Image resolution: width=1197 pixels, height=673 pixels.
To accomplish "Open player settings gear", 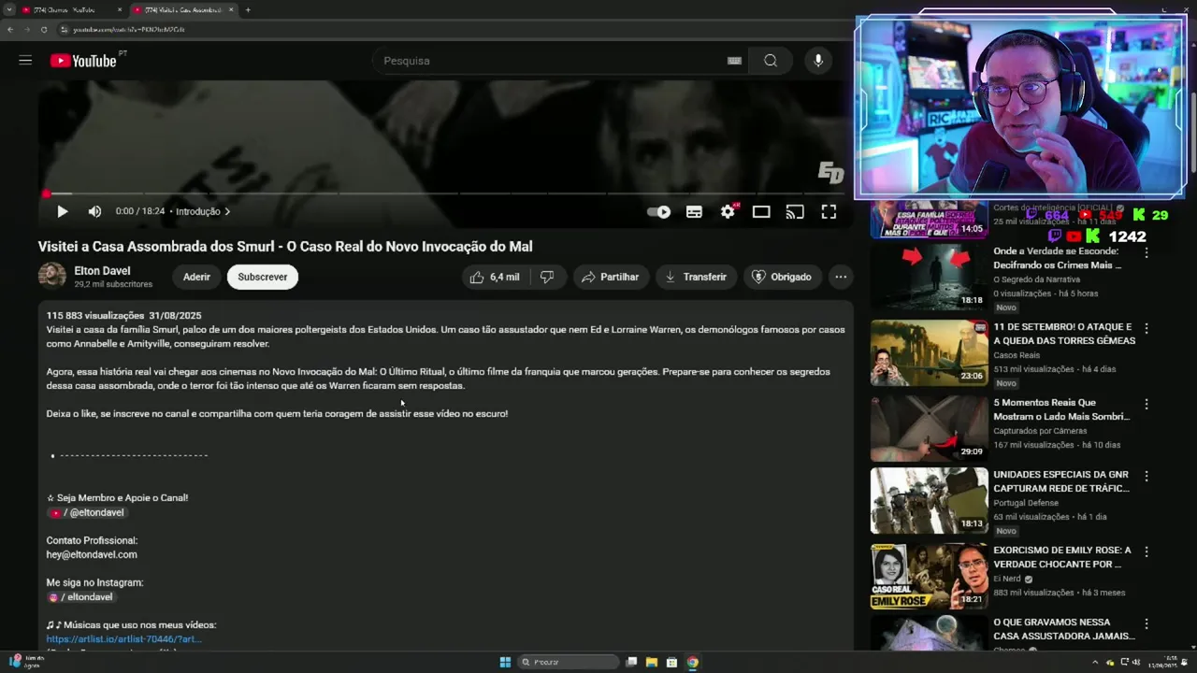I will (728, 212).
